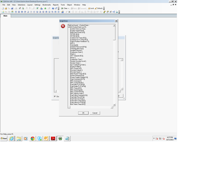
Task: Click the Save document toolbar icon
Action: coord(12,8)
